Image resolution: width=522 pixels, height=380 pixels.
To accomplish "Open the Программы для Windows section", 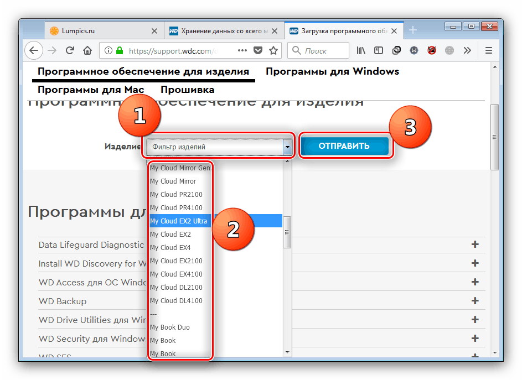I will pos(333,71).
